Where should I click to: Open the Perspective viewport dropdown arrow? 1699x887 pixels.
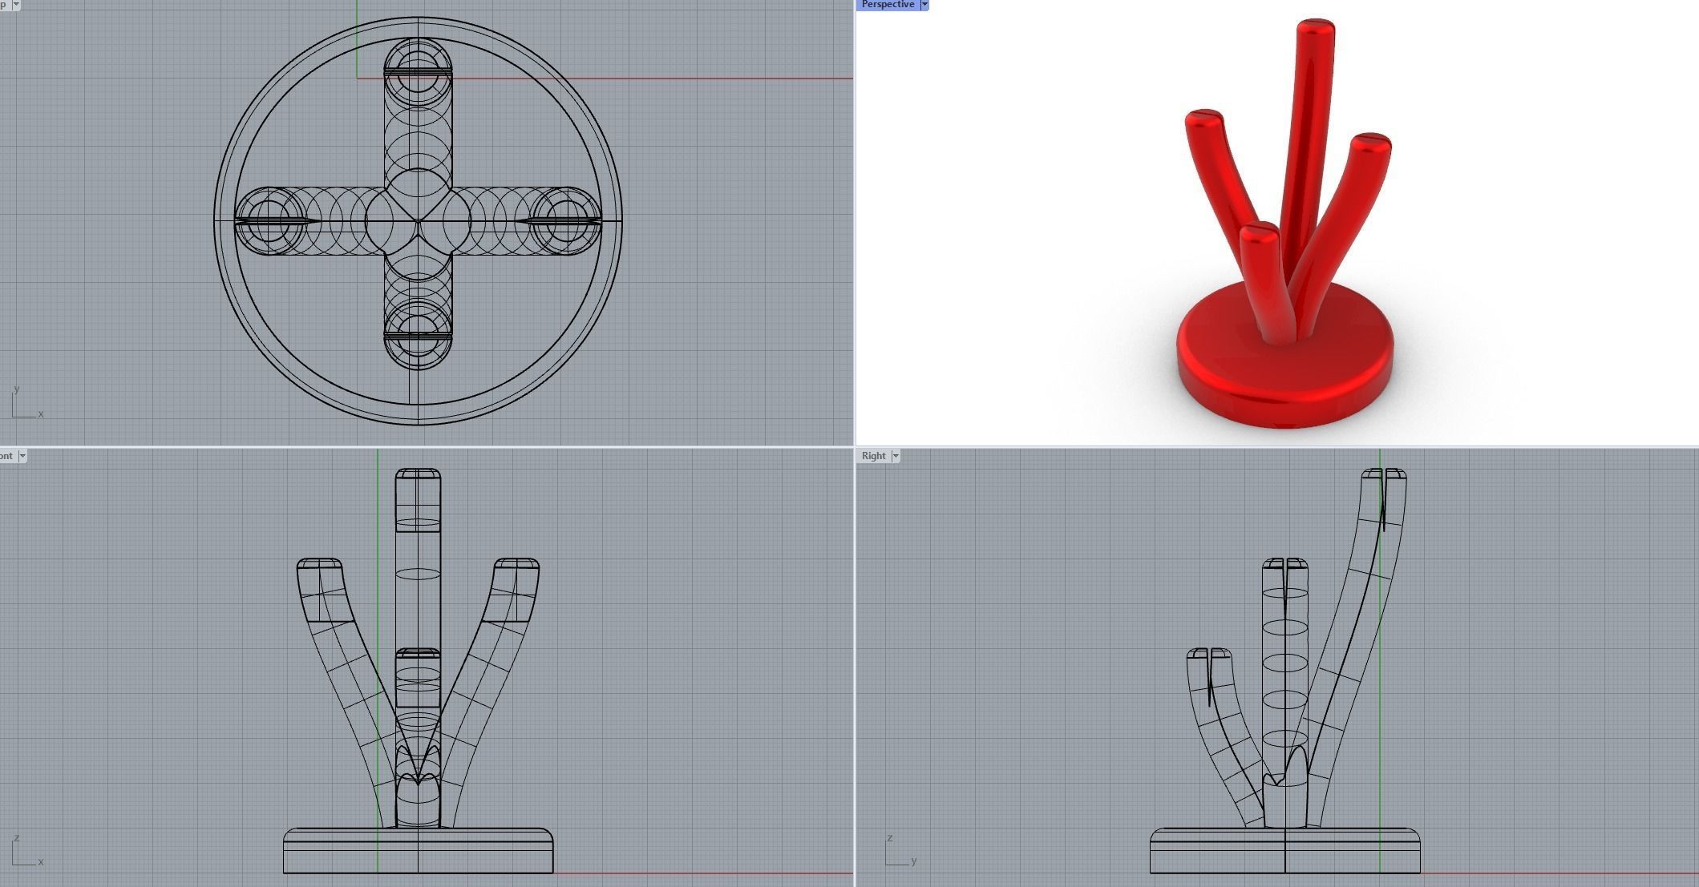pyautogui.click(x=924, y=5)
